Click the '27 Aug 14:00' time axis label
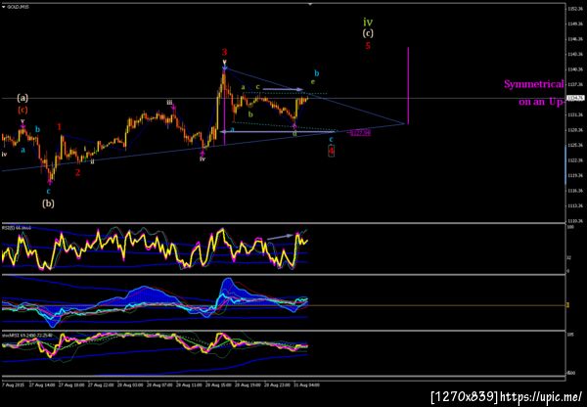Screen dimensions: 587x407 point(42,384)
